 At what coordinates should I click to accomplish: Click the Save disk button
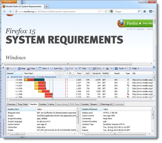pos(97,69)
